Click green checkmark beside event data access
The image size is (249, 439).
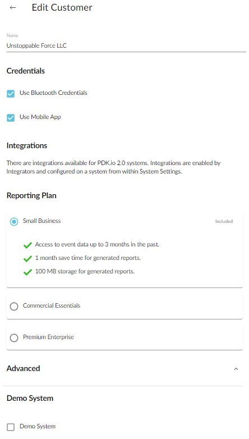pyautogui.click(x=27, y=245)
